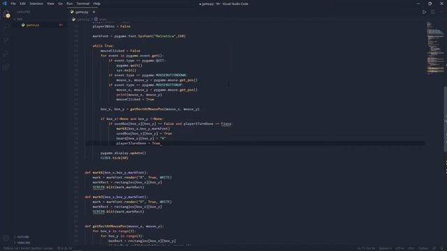Click the 'markFont = pygame.font.SysFont' line
The width and height of the screenshot is (447, 251).
[x=139, y=36]
